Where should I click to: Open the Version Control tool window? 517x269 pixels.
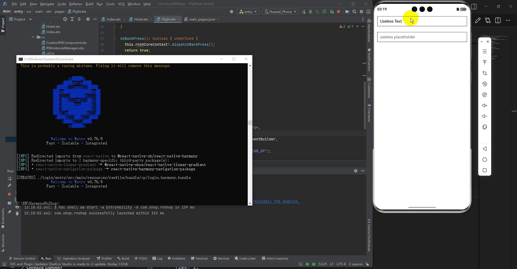[22, 258]
